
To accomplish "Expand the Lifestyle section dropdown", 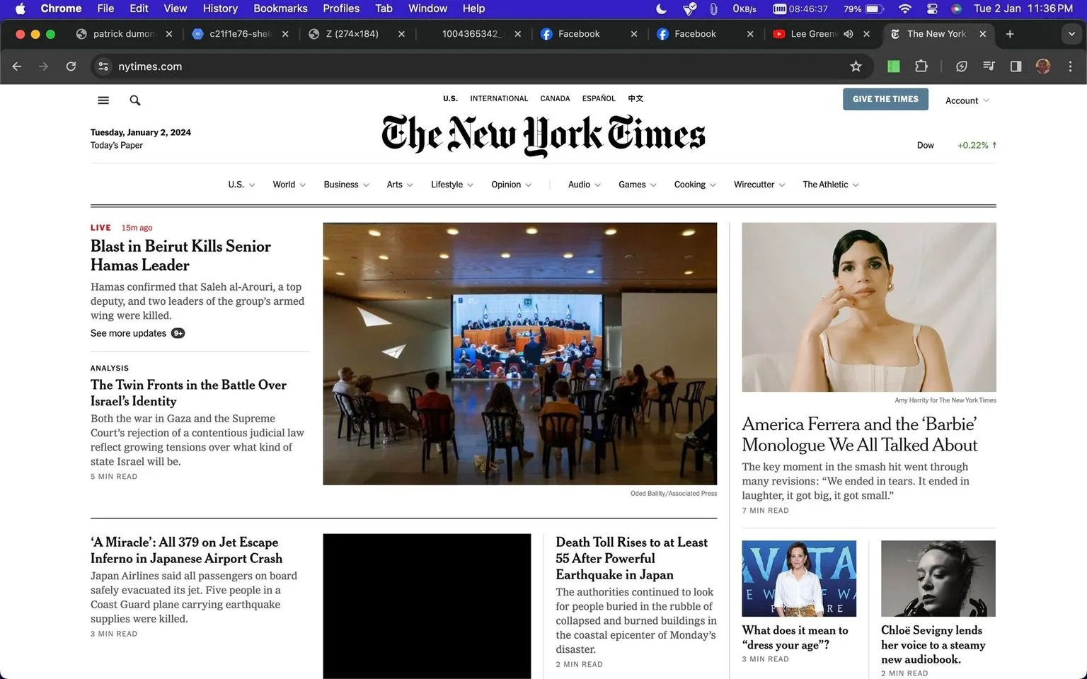I will pyautogui.click(x=452, y=185).
